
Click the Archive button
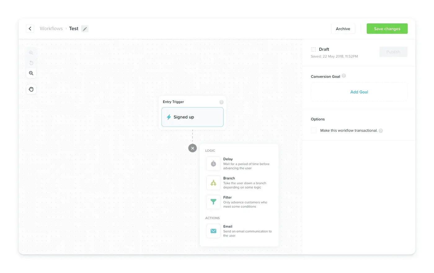coord(343,29)
